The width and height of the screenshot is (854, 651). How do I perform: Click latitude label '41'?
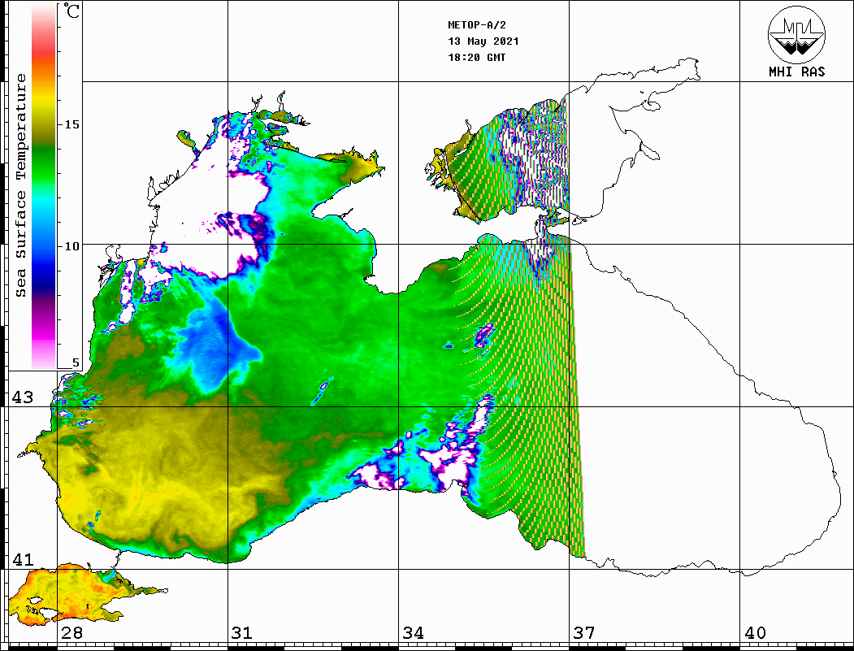22,559
